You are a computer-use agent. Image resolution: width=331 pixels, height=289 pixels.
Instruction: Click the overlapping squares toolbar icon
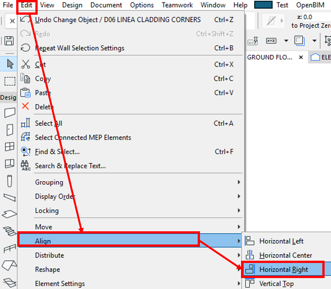[299, 40]
